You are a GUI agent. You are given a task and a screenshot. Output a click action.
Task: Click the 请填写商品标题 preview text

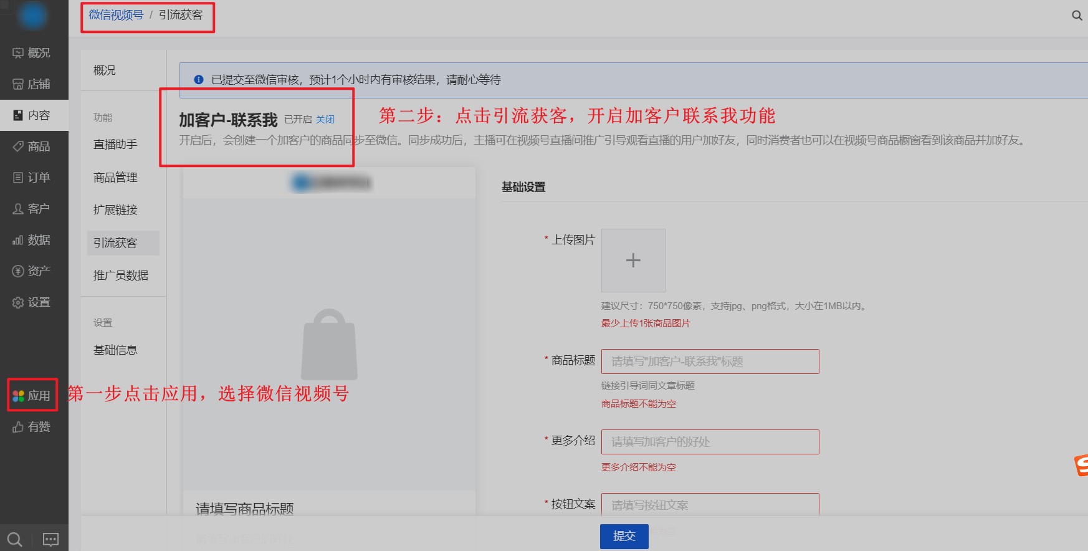[245, 509]
